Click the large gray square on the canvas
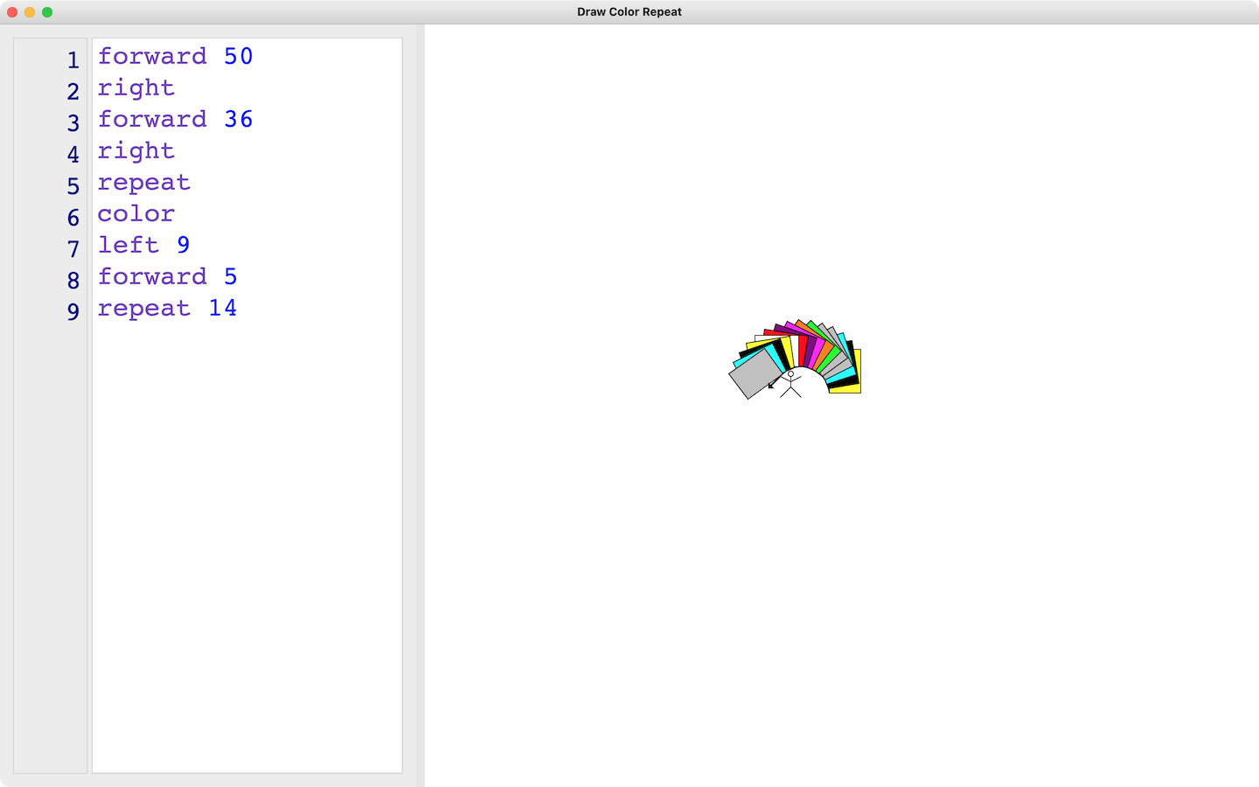1259x787 pixels. tap(755, 374)
